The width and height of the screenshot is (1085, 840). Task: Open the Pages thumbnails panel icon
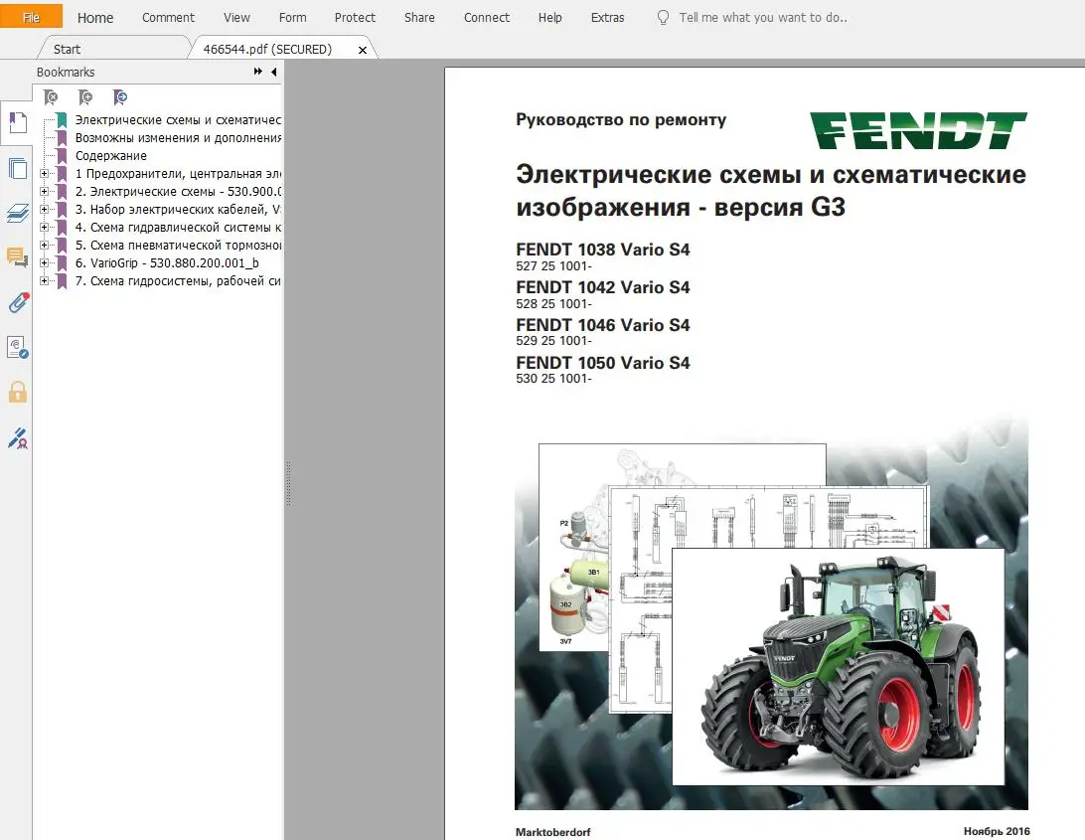point(17,168)
